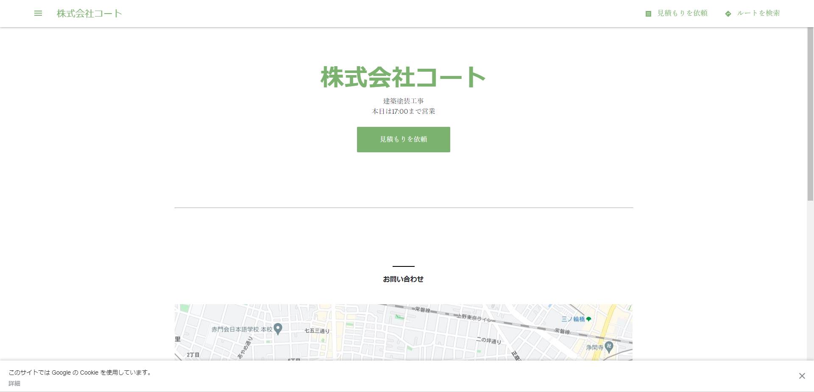Click the 株式会社コート site title

(x=89, y=13)
